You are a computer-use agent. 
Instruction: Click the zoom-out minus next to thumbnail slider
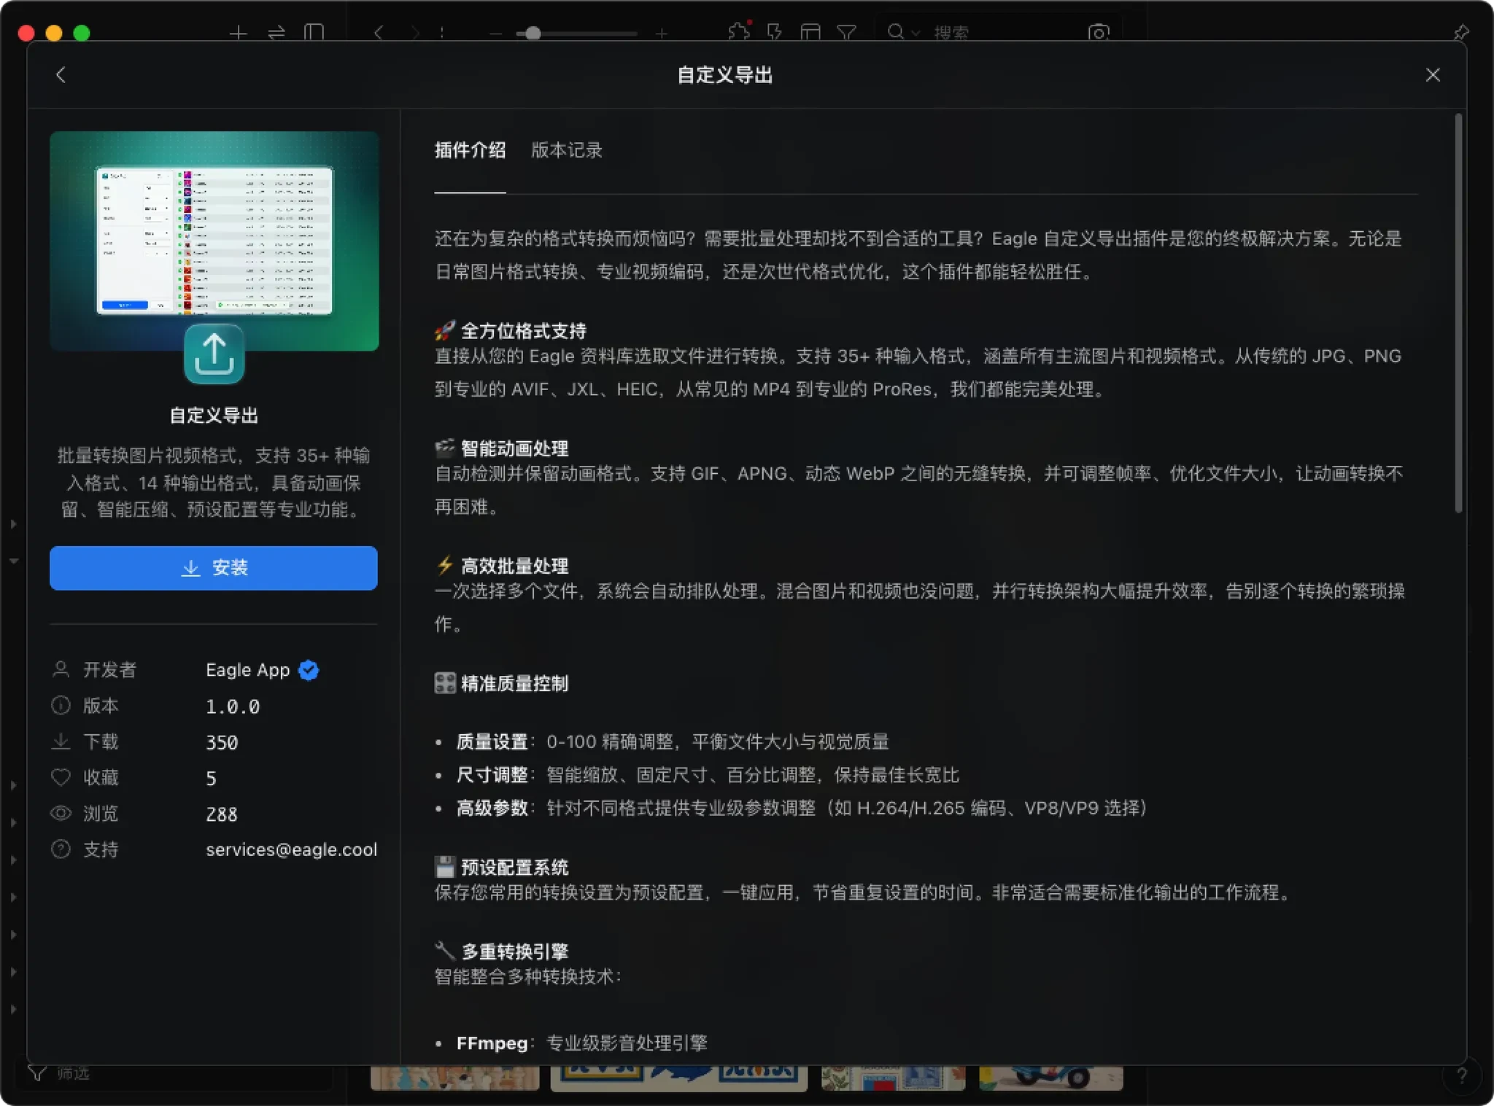[x=496, y=34]
